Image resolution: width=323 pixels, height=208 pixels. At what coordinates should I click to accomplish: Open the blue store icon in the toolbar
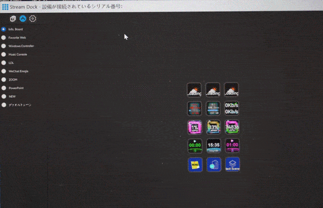[x=23, y=19]
